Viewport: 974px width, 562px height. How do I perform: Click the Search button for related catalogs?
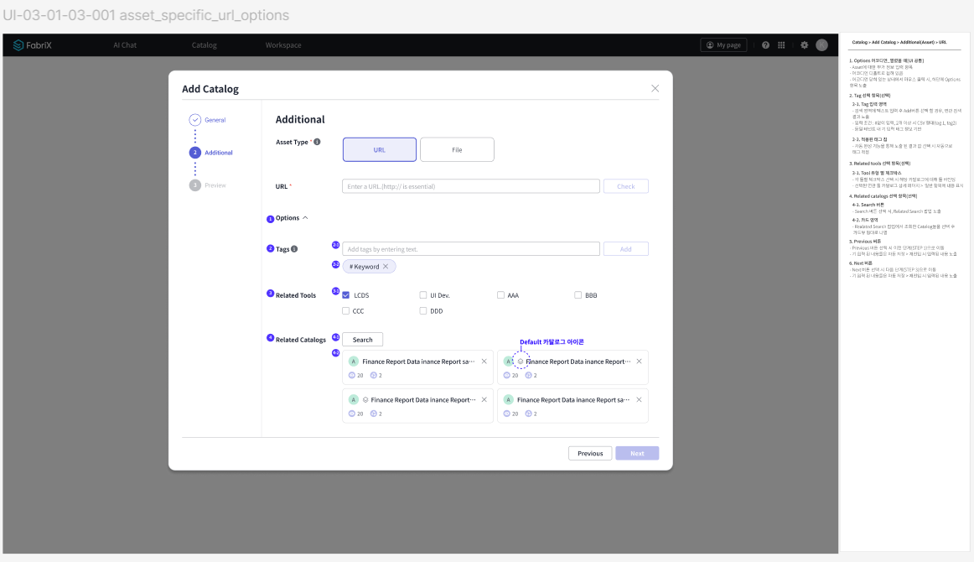tap(363, 340)
